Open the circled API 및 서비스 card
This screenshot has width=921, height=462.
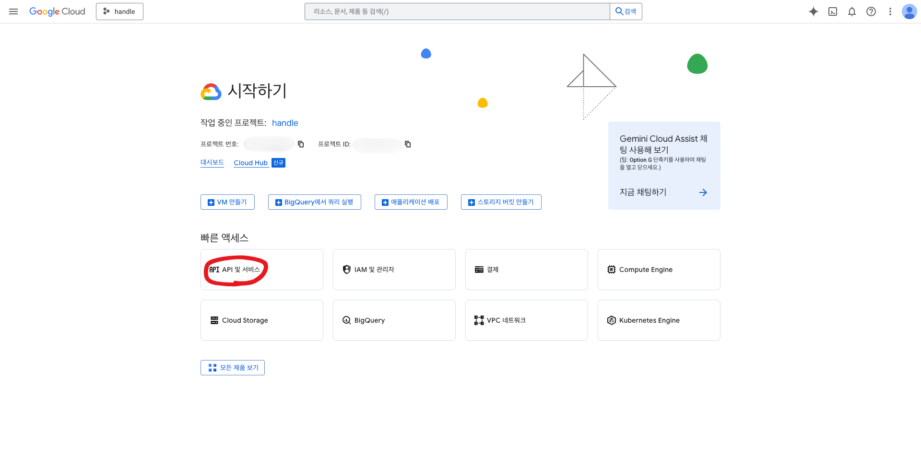click(x=261, y=269)
